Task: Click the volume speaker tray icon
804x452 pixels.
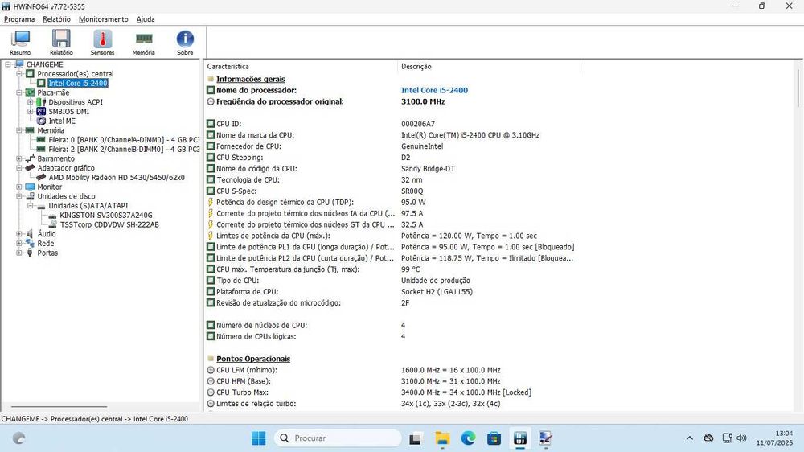Action: [741, 438]
